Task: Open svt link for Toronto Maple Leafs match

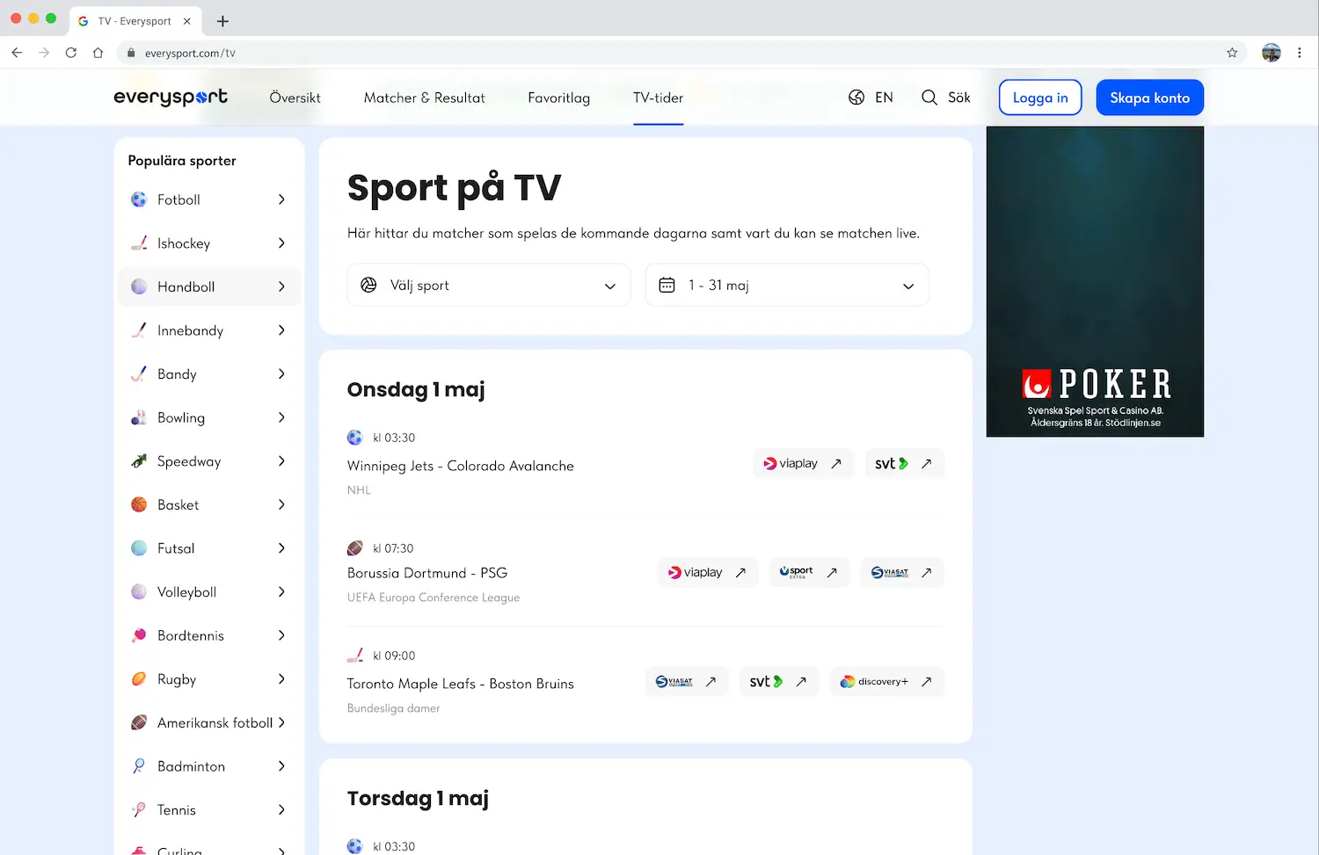Action: point(778,681)
